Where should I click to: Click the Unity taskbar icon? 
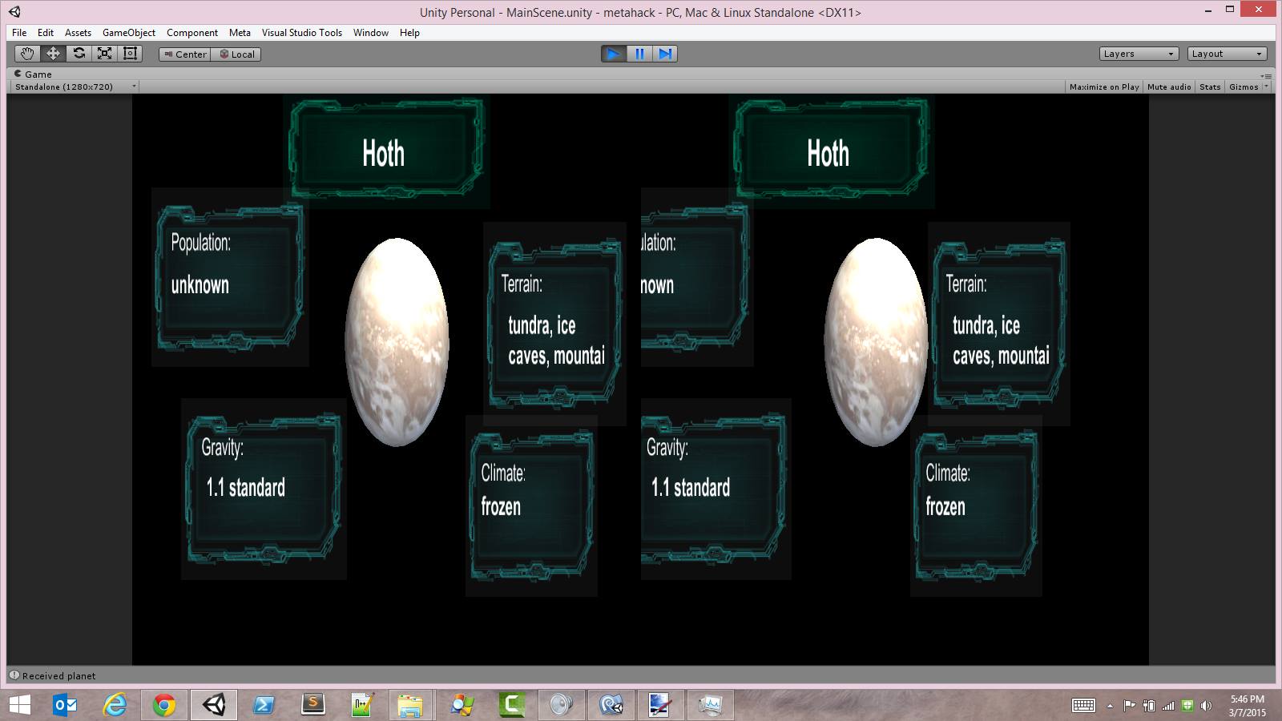point(214,705)
